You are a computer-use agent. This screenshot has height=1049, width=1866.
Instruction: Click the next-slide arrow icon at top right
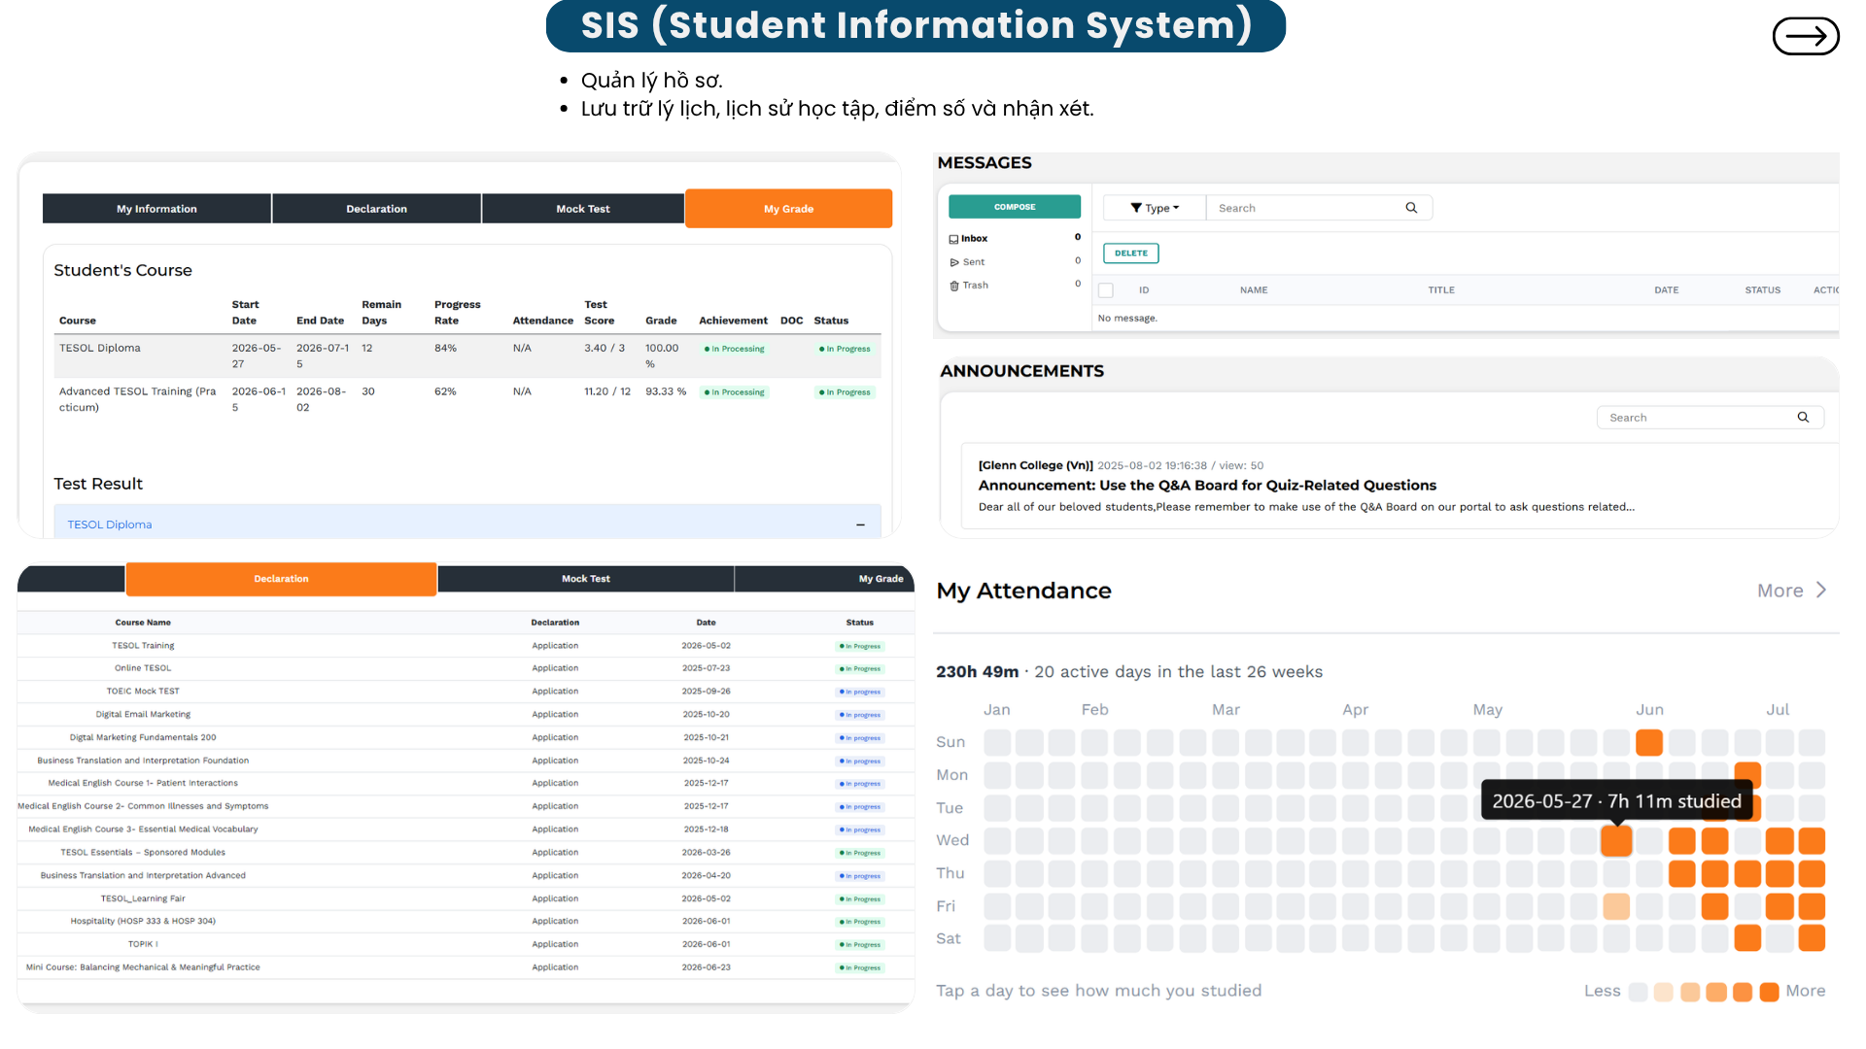click(x=1805, y=36)
